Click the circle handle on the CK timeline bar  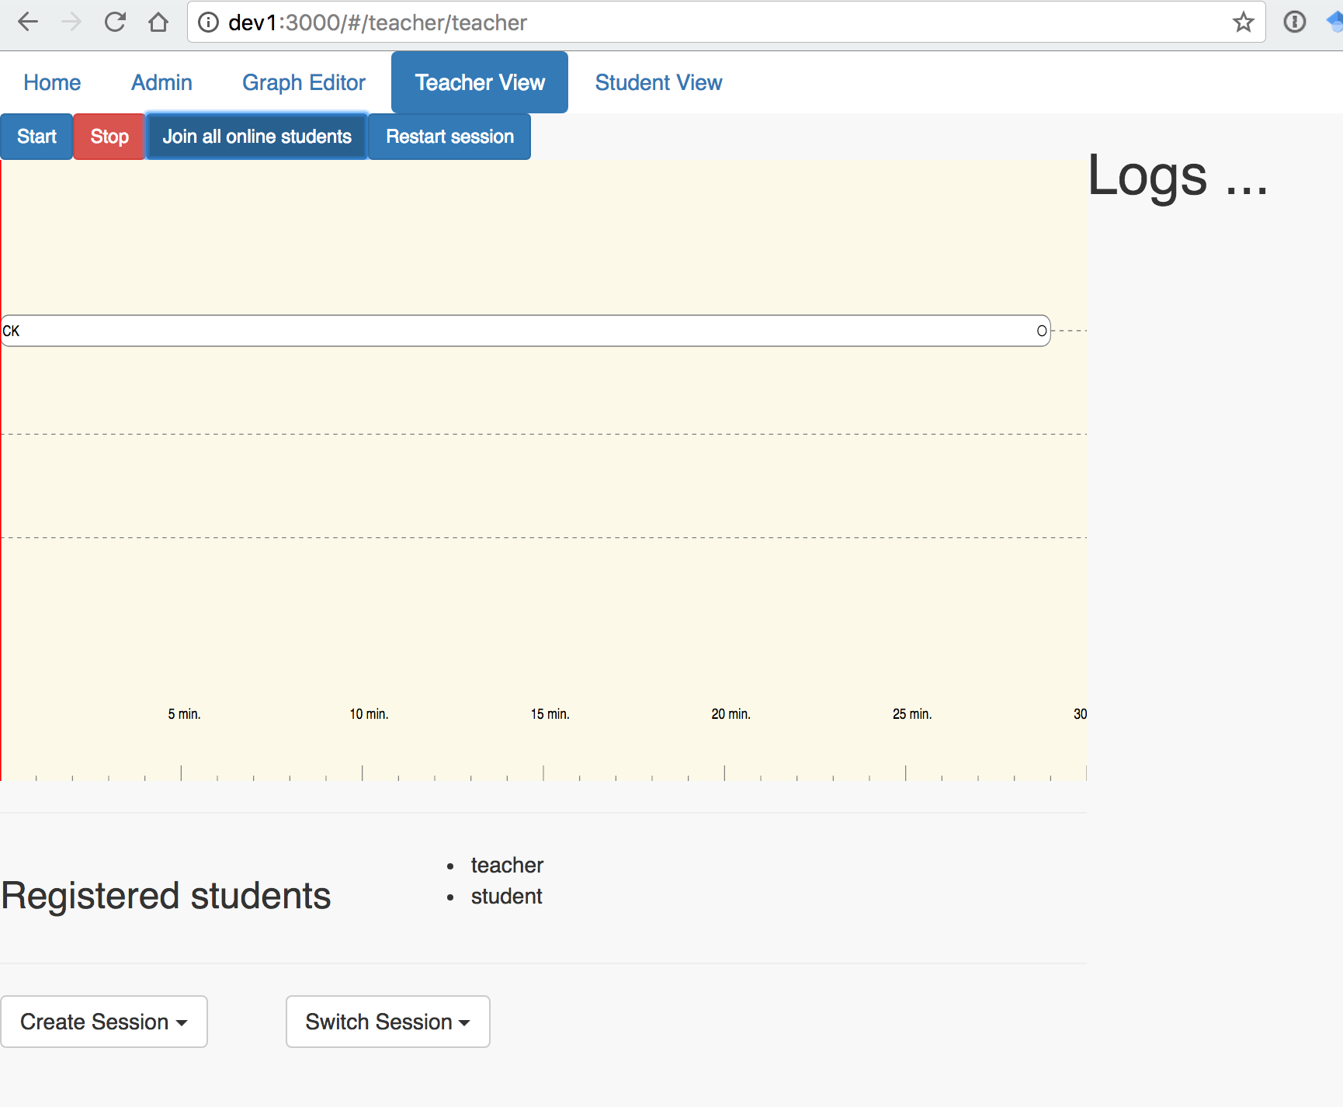tap(1040, 330)
